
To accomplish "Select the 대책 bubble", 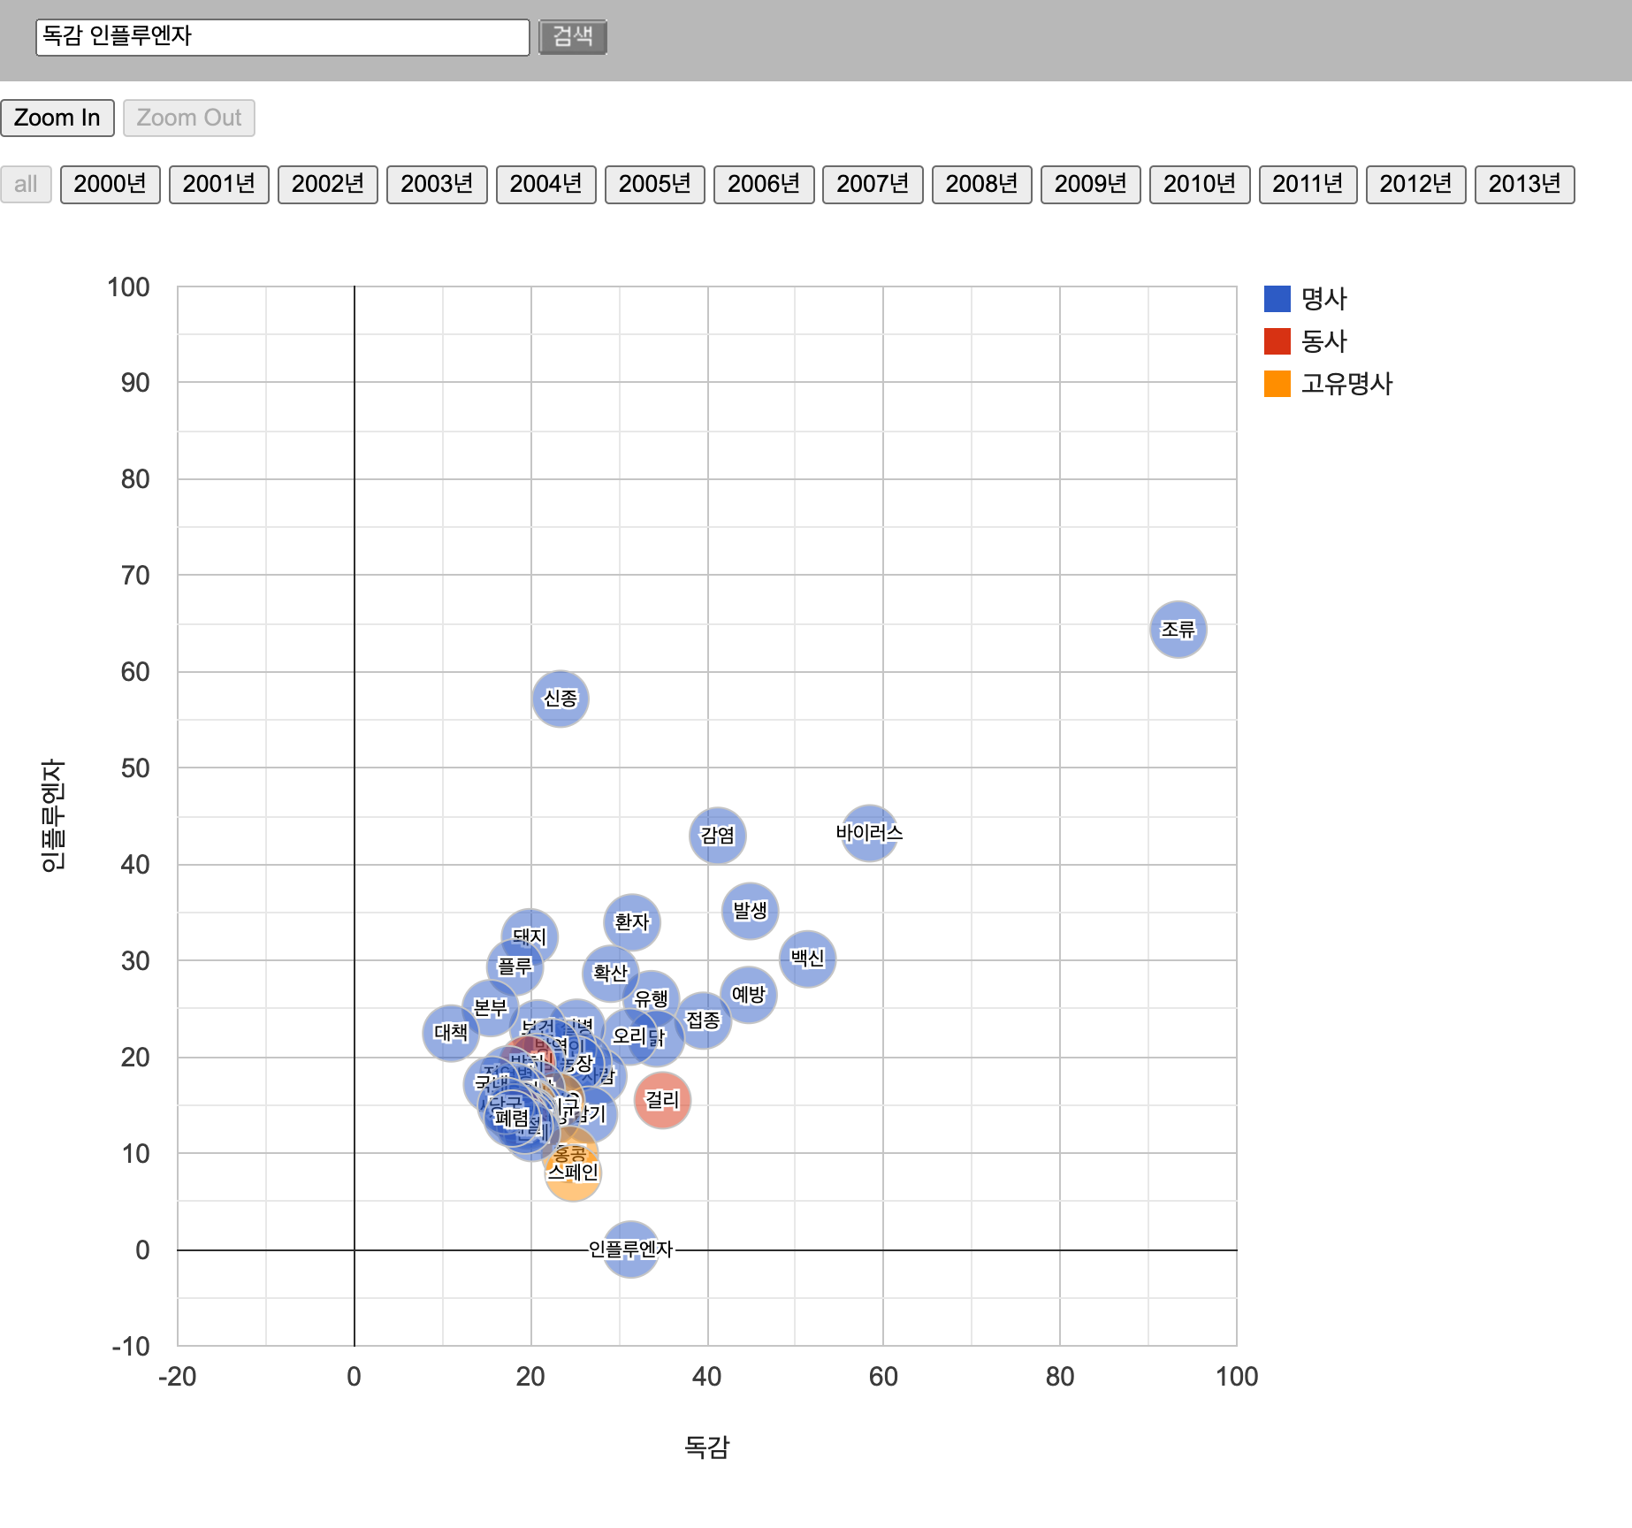I will point(451,1033).
